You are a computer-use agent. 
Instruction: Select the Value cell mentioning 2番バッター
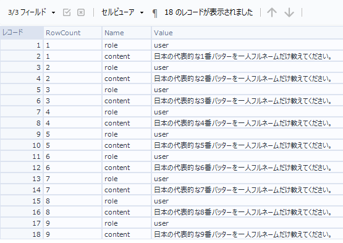tap(247, 79)
